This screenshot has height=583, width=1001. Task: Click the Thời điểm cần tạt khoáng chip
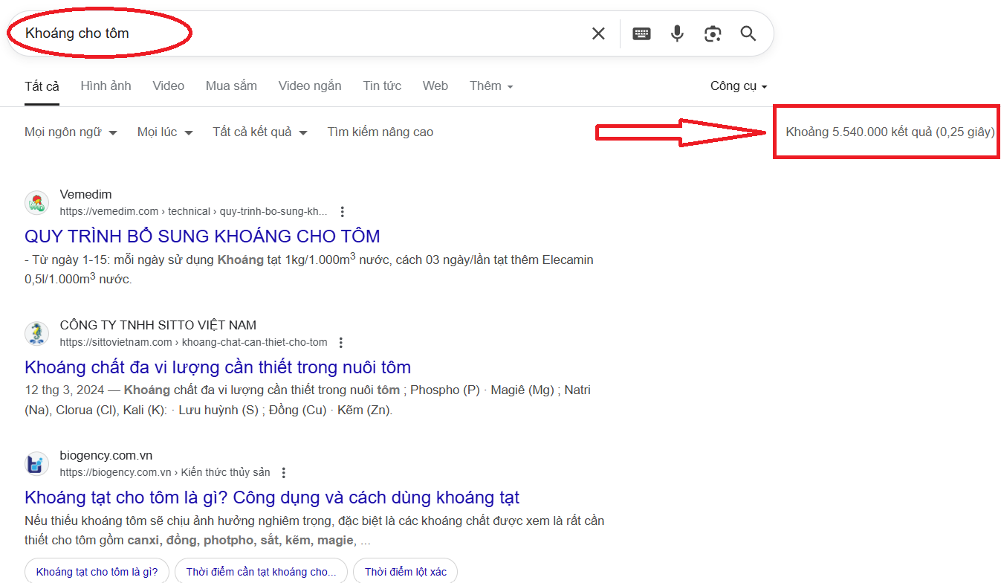[261, 572]
